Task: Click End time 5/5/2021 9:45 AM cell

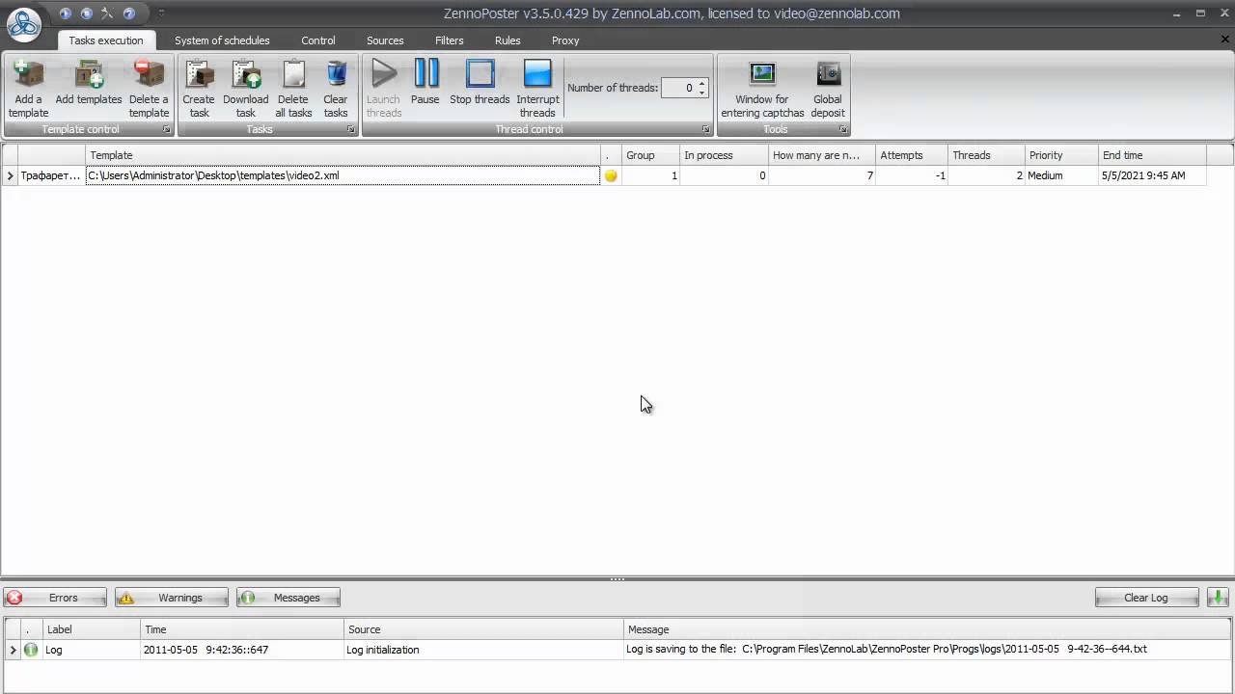Action: pos(1152,175)
